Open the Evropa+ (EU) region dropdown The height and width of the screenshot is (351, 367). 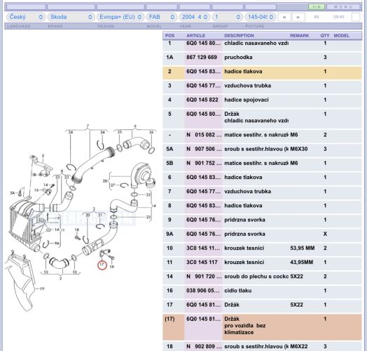click(120, 17)
